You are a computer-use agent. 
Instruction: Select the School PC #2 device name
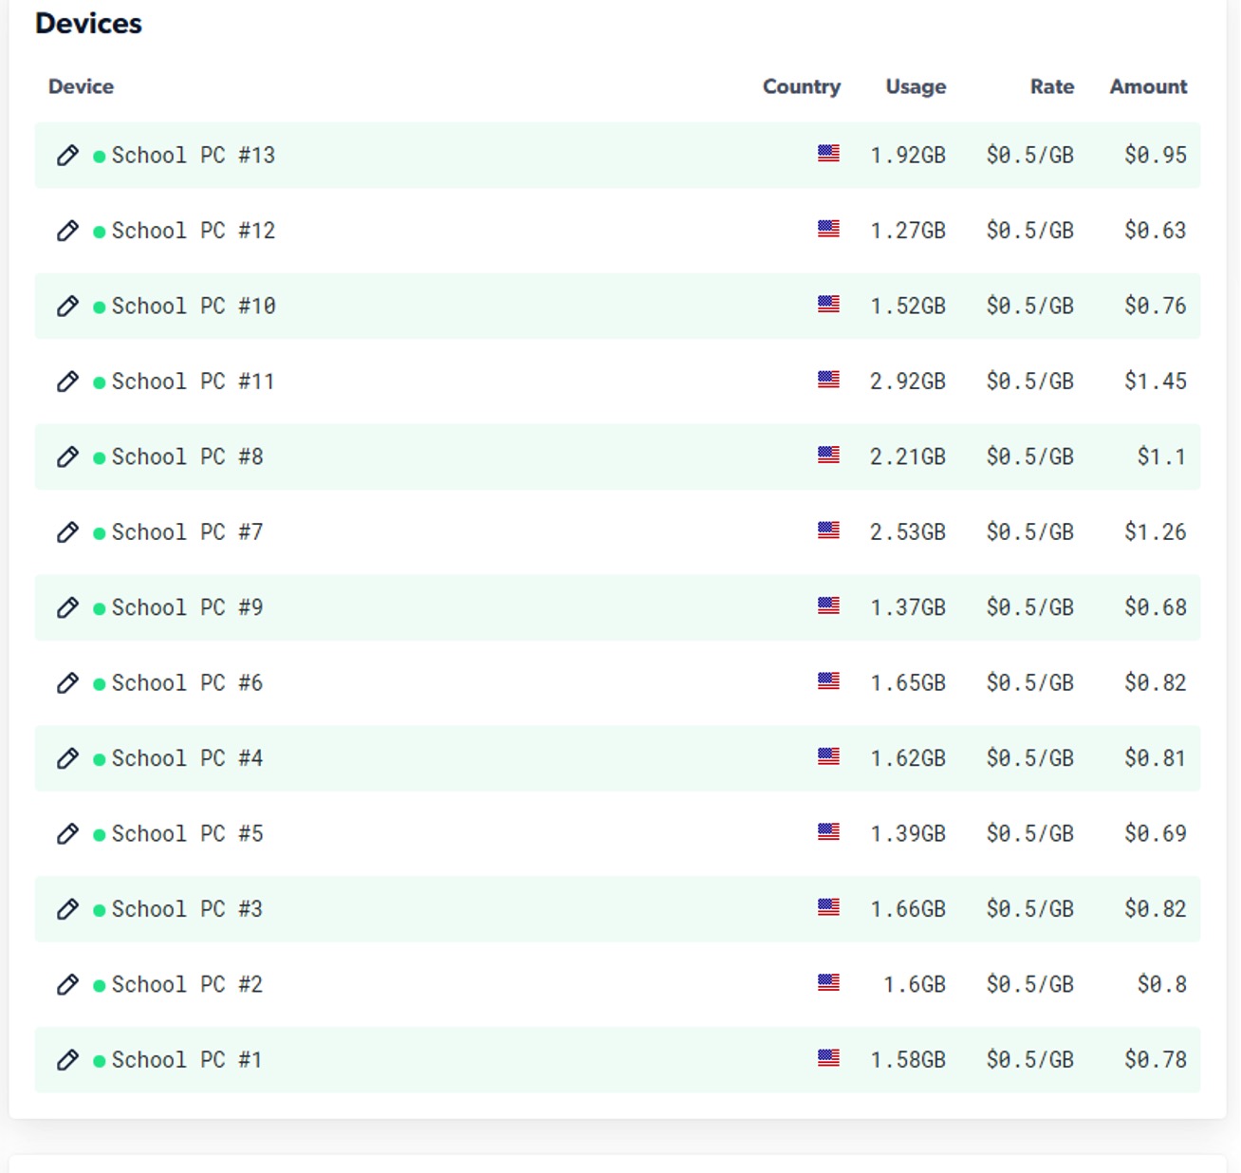point(187,984)
